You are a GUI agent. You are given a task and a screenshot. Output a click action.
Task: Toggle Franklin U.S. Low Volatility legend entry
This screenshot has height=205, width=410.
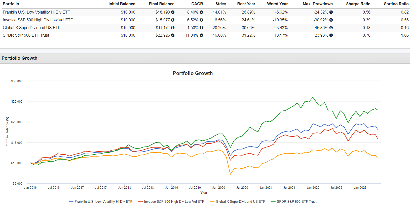click(x=100, y=201)
